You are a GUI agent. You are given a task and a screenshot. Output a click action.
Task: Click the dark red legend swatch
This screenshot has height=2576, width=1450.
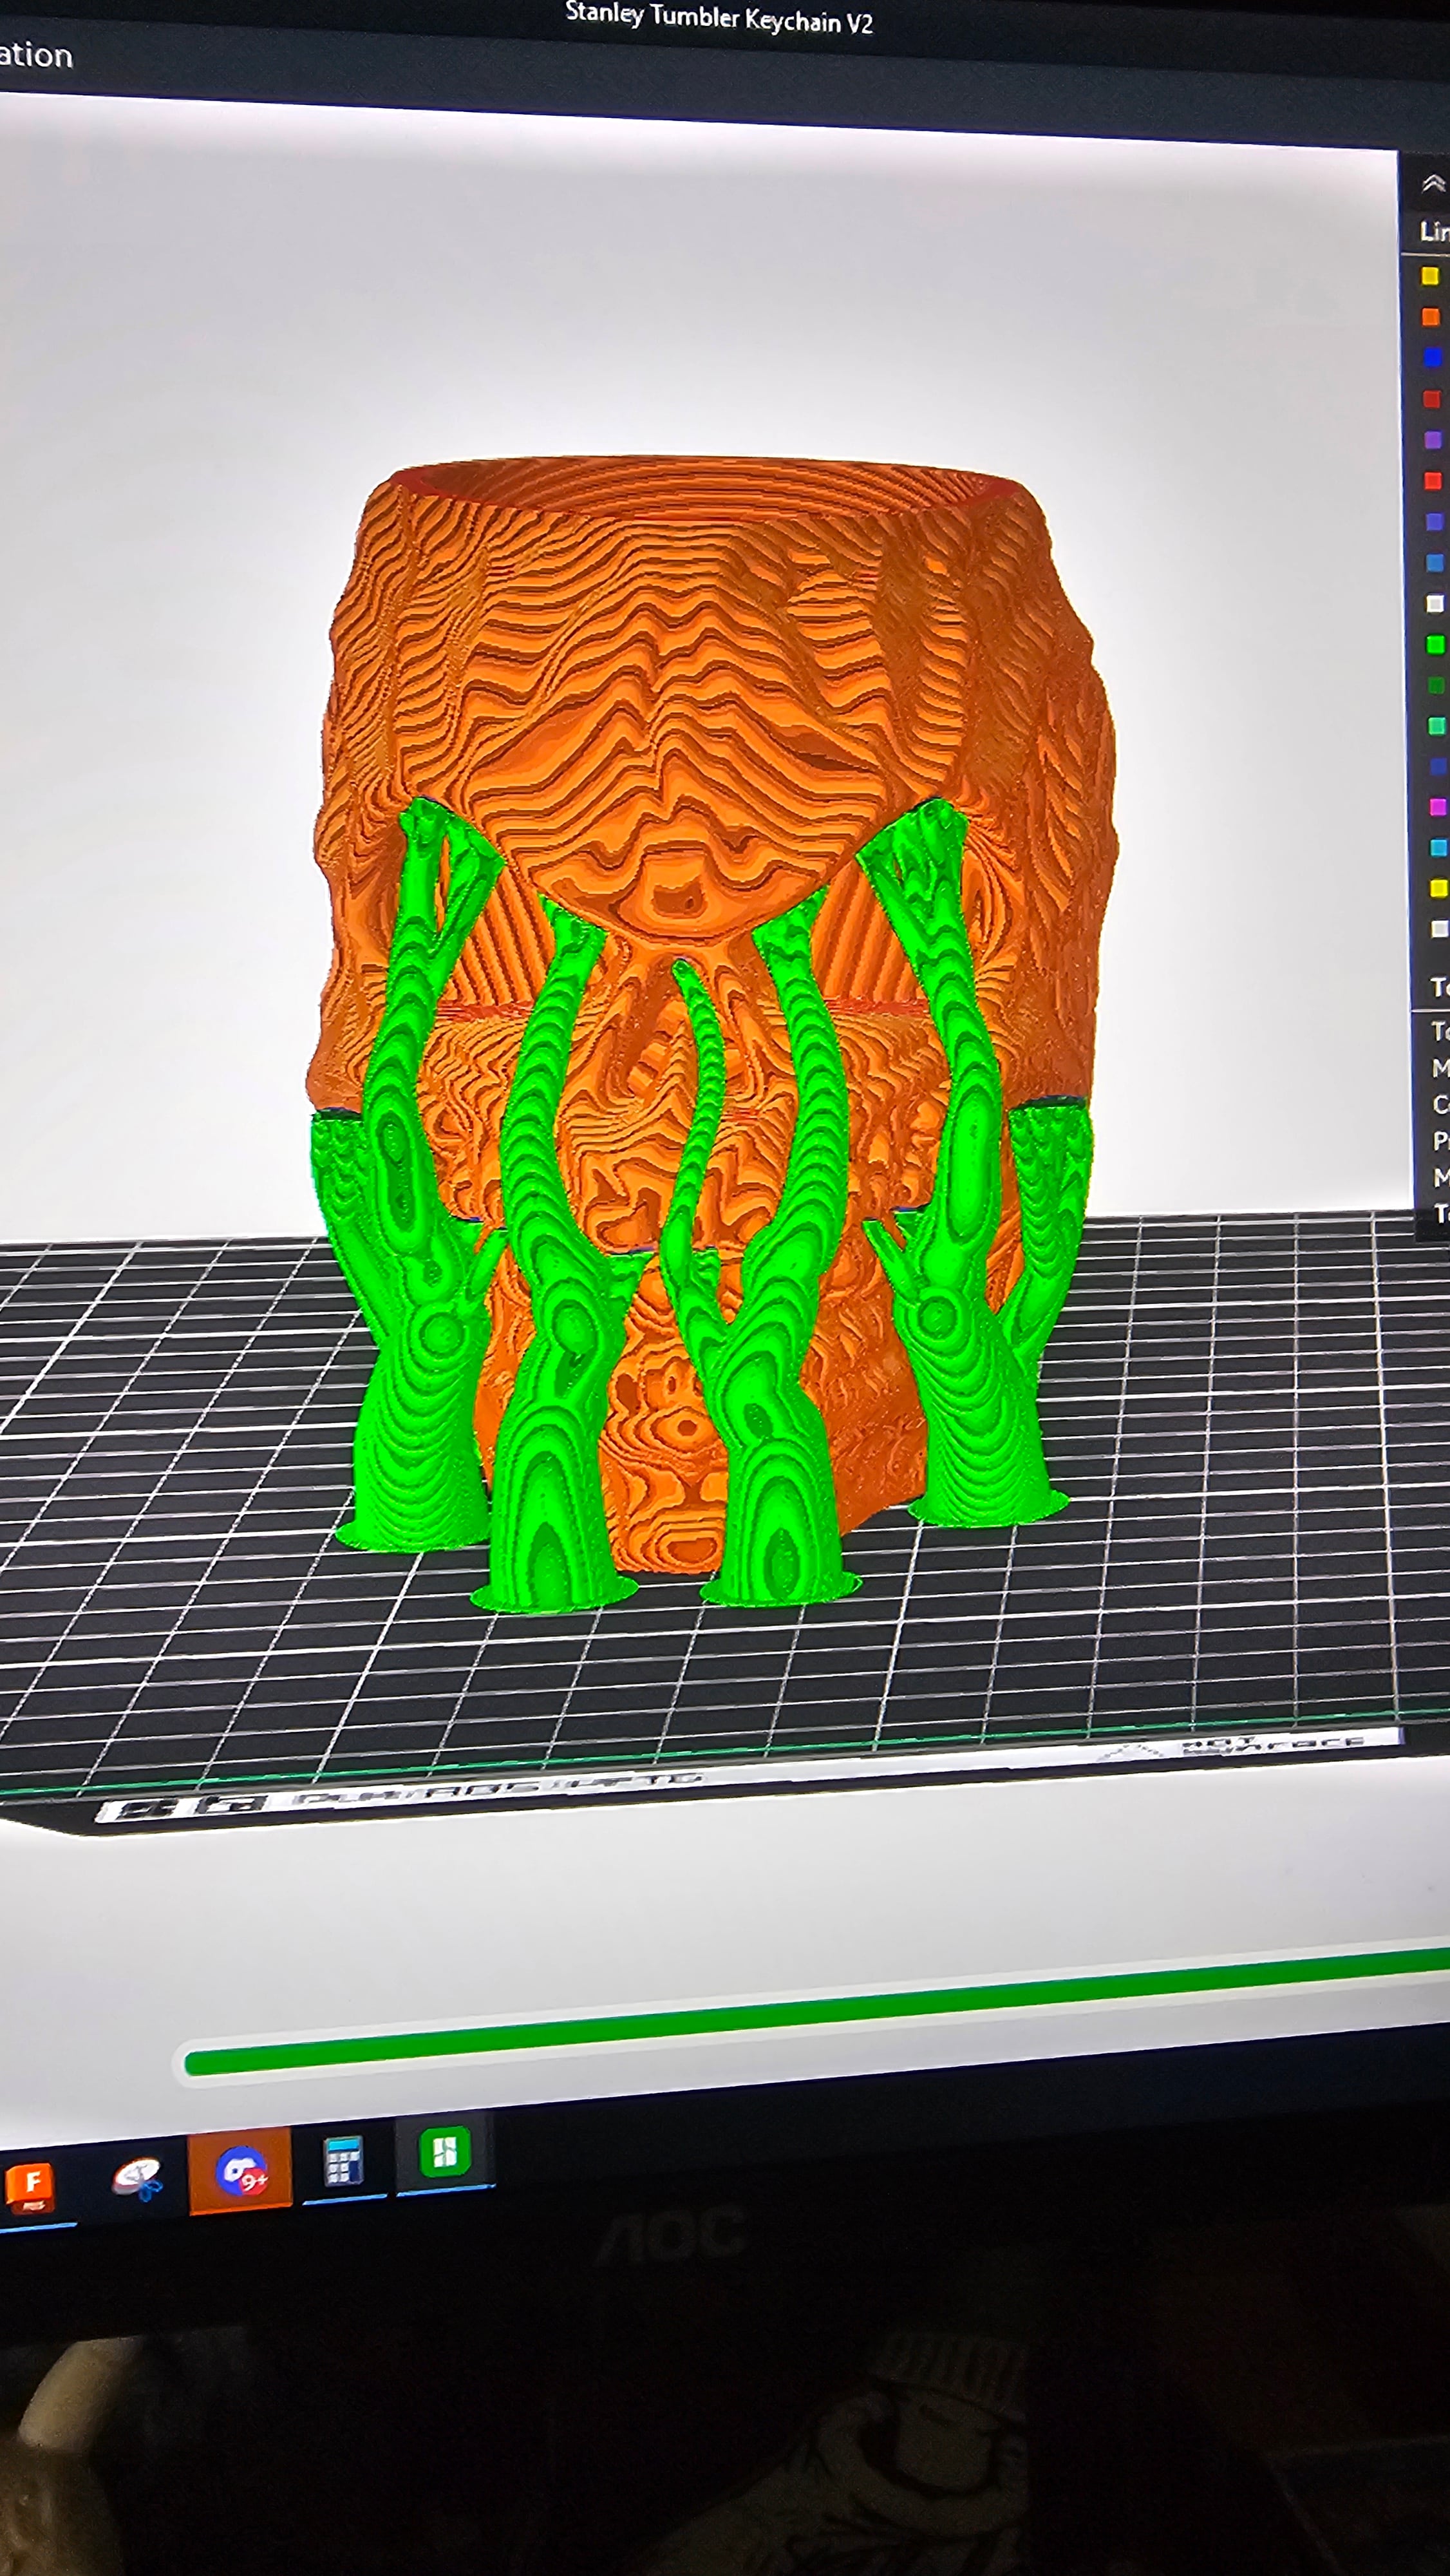point(1431,399)
